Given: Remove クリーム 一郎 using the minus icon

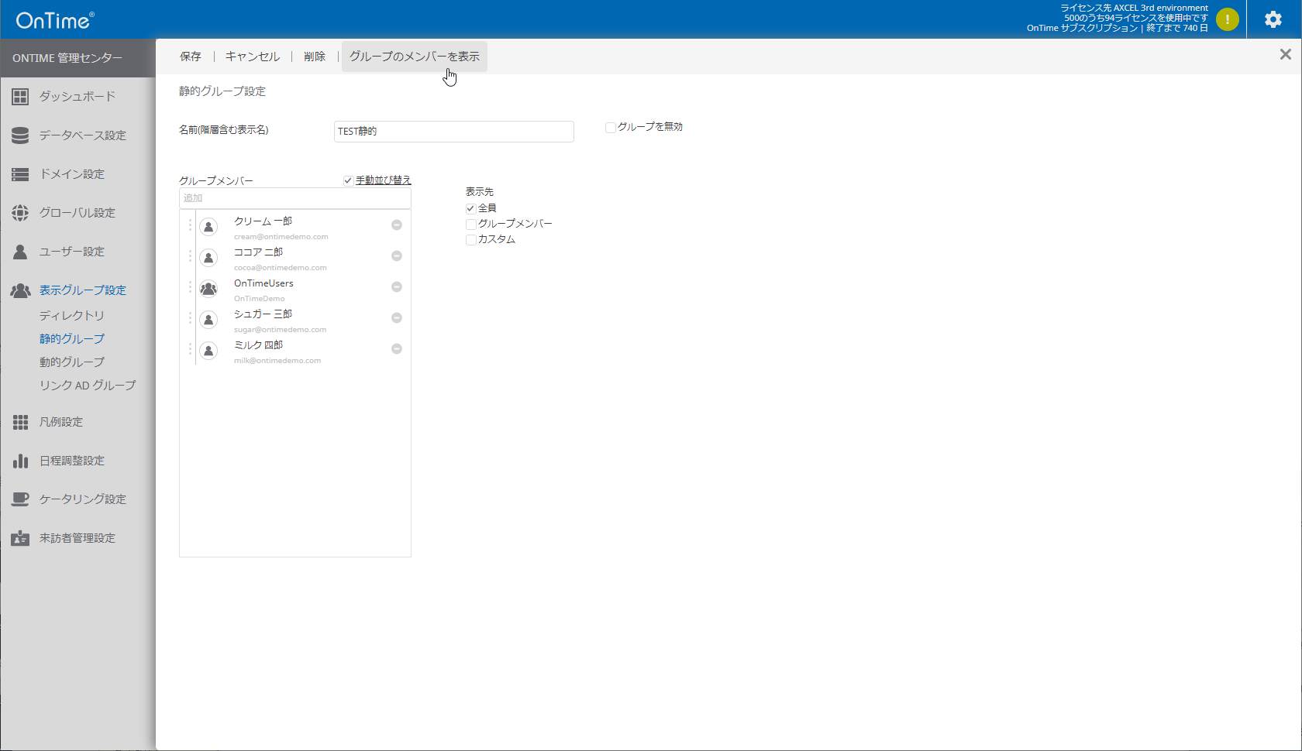Looking at the screenshot, I should tap(396, 224).
